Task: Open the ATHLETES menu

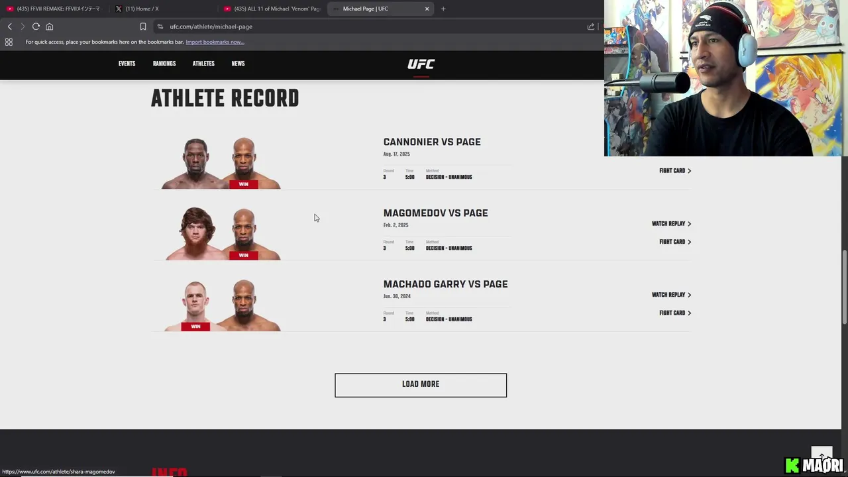Action: pyautogui.click(x=203, y=64)
